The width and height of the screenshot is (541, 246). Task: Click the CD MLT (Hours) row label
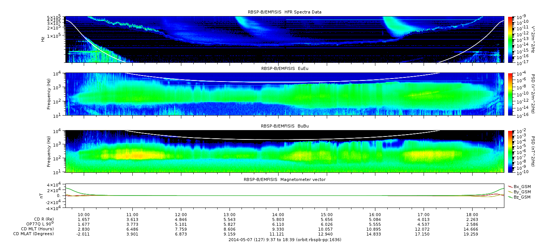pos(37,229)
